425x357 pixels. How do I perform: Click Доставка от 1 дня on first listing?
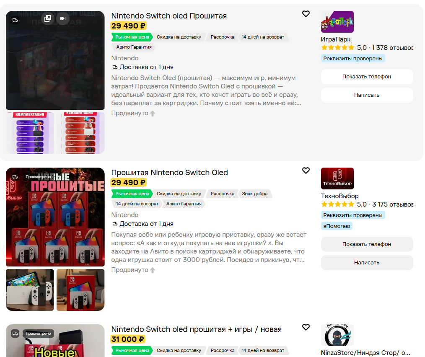(143, 67)
